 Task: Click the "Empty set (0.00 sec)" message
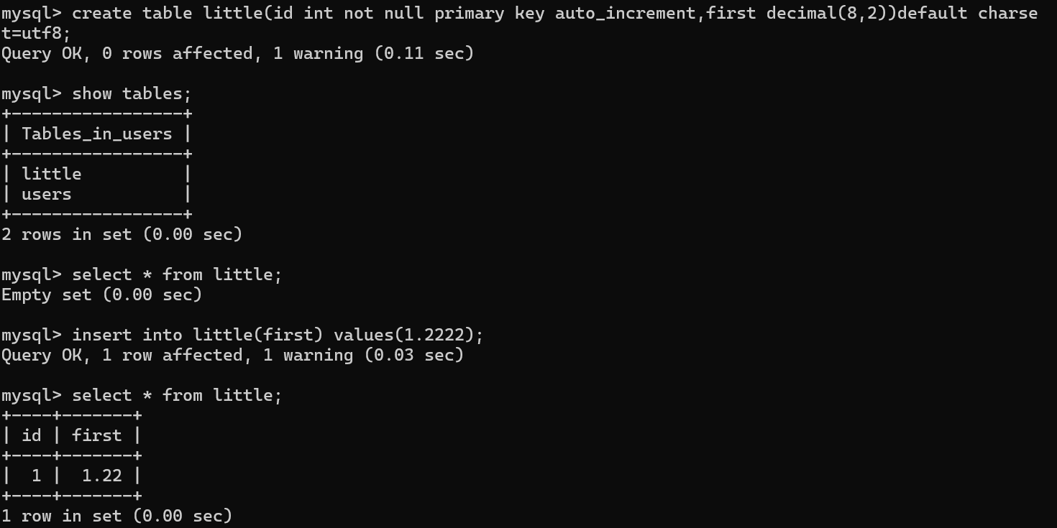click(101, 295)
